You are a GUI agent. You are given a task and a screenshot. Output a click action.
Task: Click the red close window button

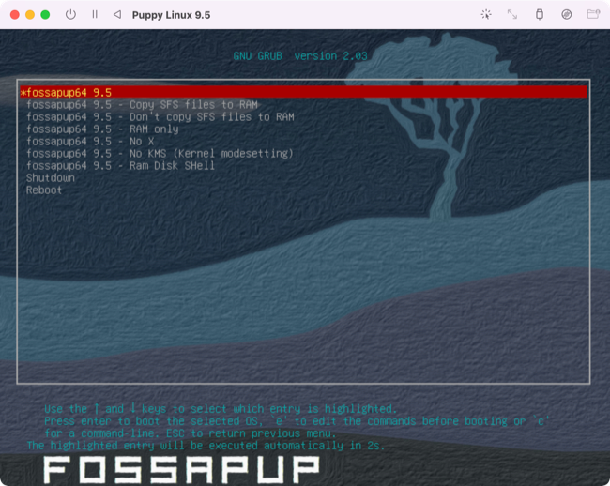pyautogui.click(x=15, y=15)
